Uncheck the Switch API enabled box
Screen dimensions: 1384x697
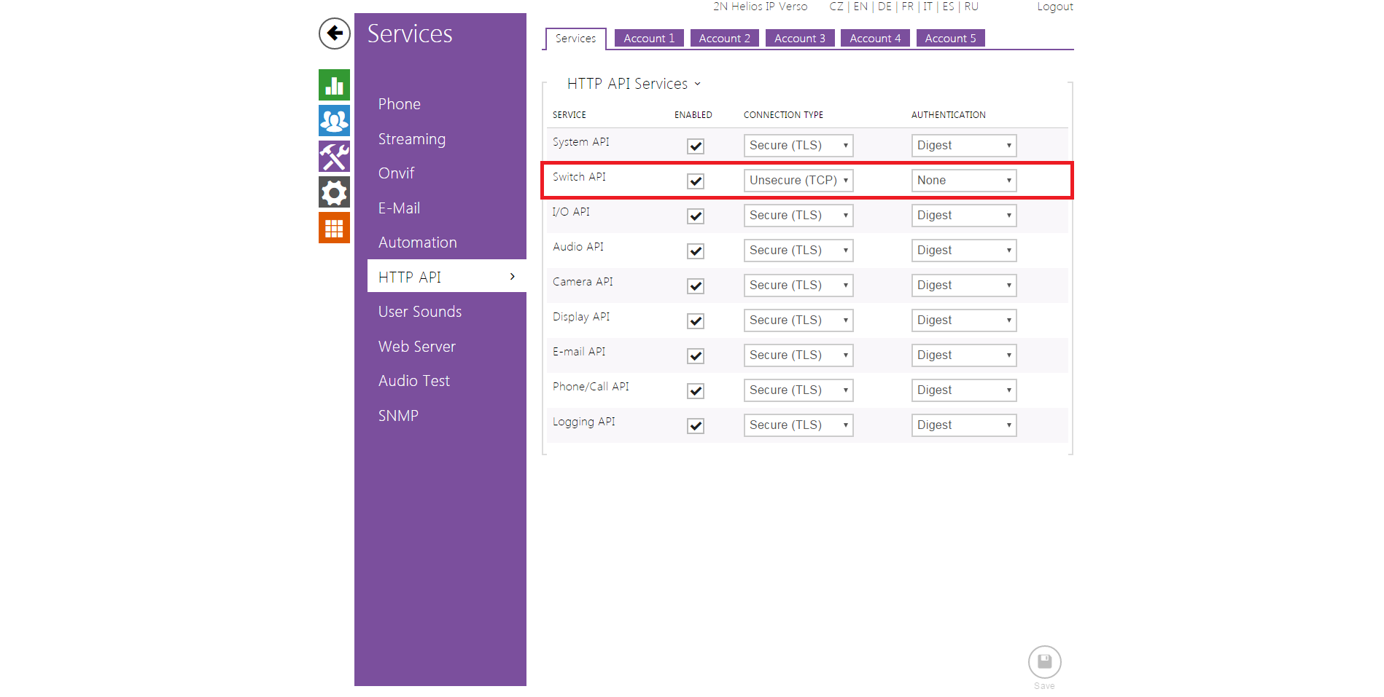696,181
